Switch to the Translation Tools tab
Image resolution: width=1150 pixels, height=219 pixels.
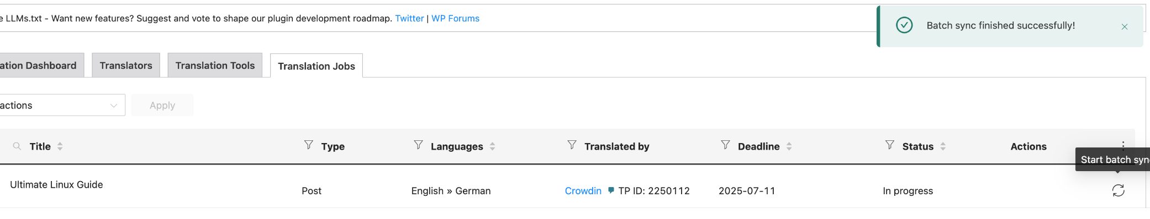point(215,65)
